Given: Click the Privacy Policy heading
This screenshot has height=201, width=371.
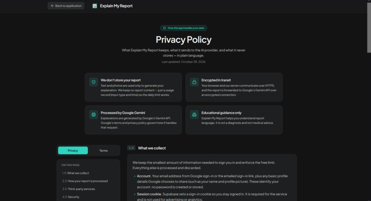Looking at the screenshot, I should point(184,39).
